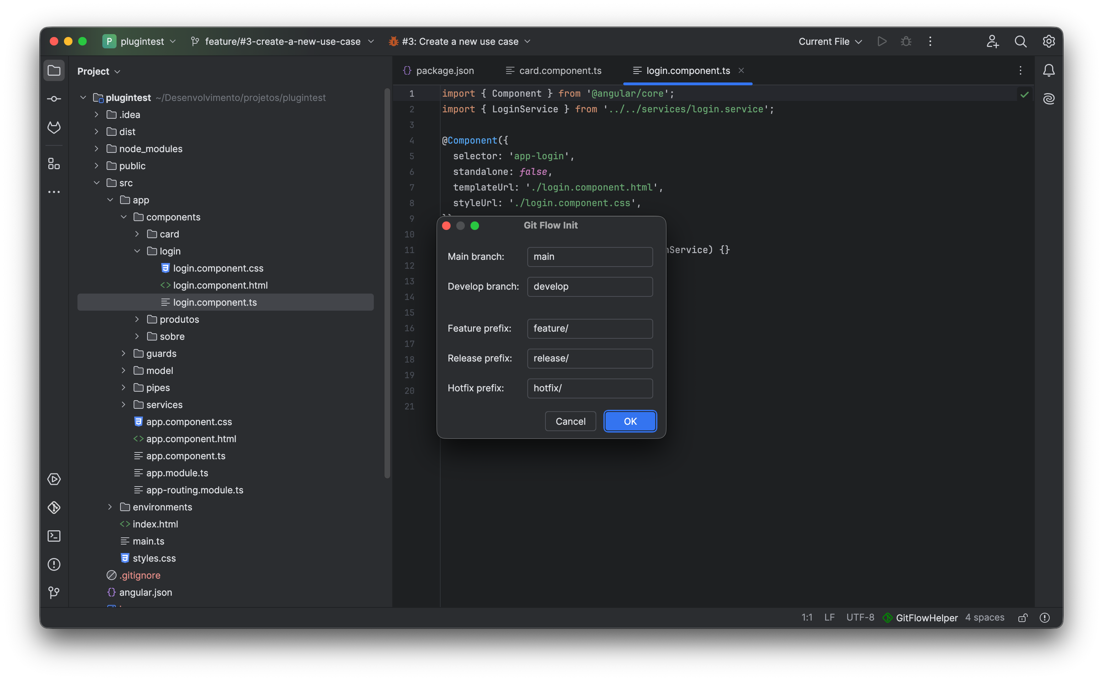Open the Commit tool window icon
The width and height of the screenshot is (1103, 681).
coord(54,99)
